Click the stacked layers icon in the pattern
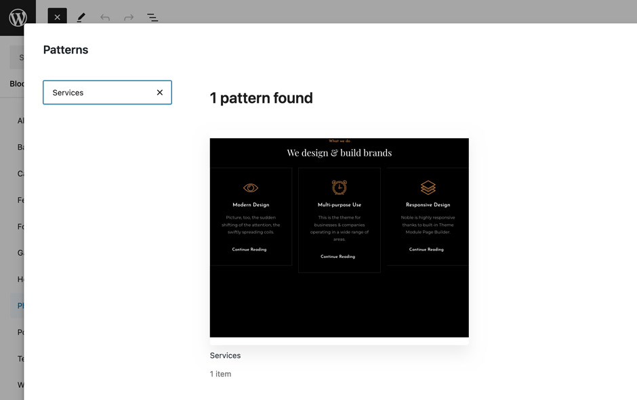 tap(428, 187)
